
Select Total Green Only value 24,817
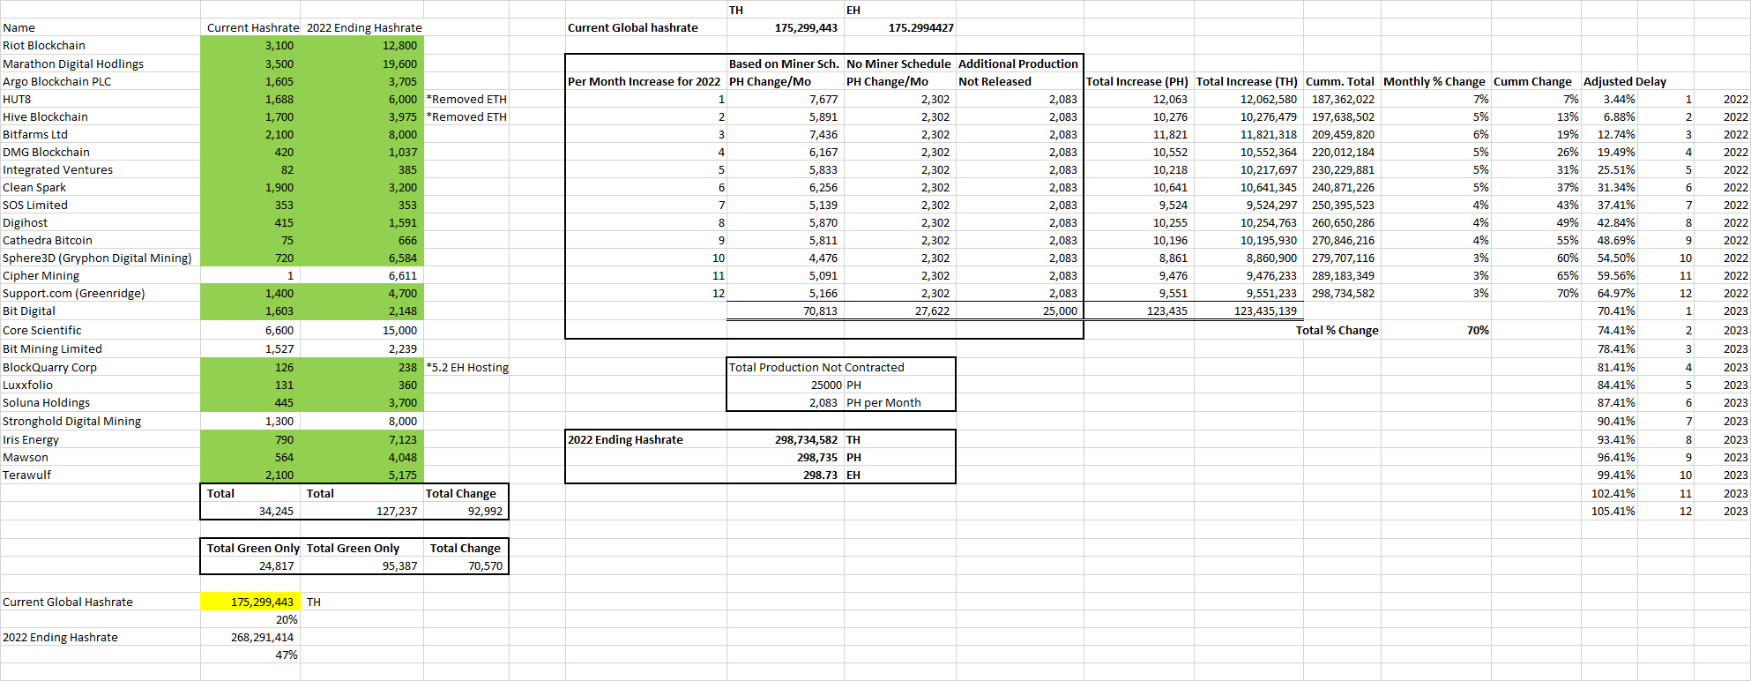coord(276,565)
